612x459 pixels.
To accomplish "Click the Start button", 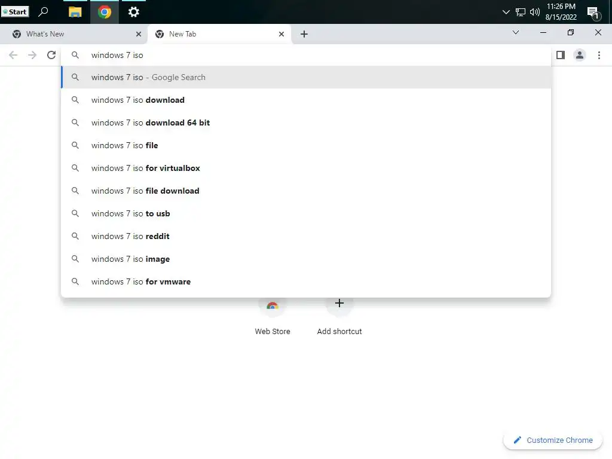I will 15,12.
